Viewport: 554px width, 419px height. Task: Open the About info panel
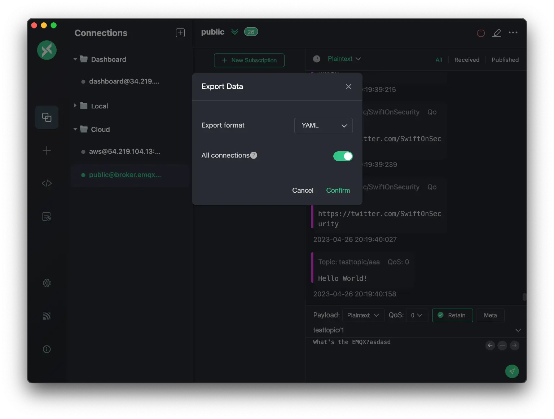tap(47, 349)
